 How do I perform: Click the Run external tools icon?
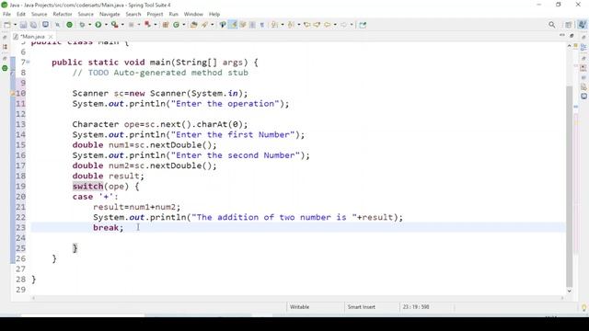point(114,25)
